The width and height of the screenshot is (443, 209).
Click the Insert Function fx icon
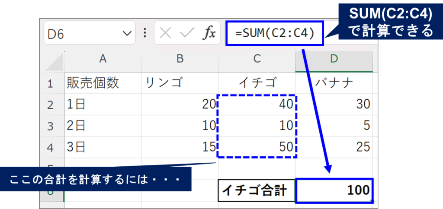click(209, 34)
